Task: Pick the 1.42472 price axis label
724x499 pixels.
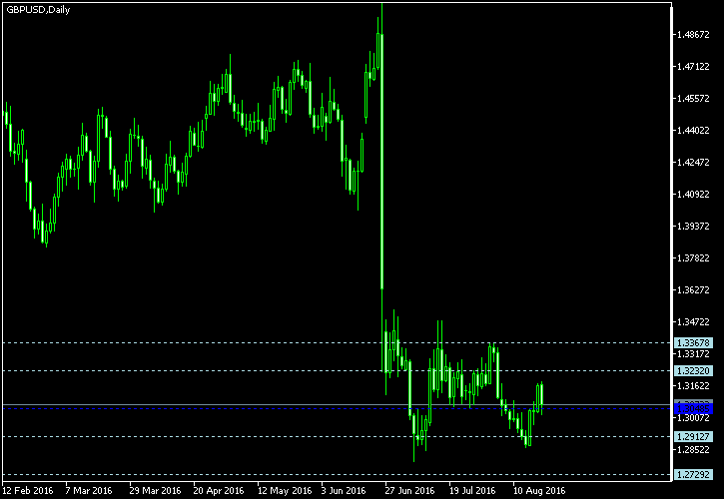Action: click(x=693, y=162)
